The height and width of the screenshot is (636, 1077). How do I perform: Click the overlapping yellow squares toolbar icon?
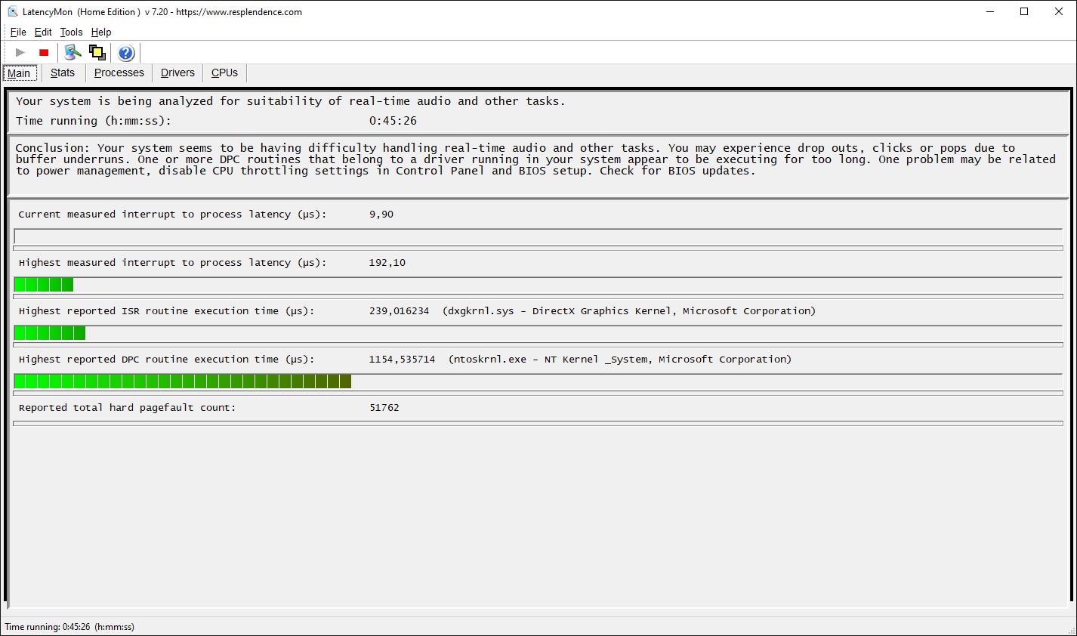tap(97, 52)
